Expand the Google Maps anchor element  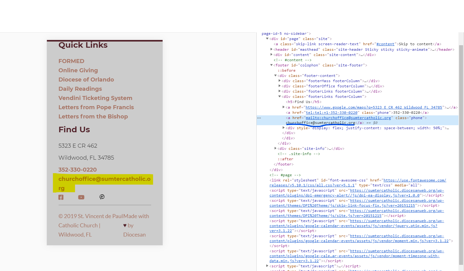tap(284, 107)
